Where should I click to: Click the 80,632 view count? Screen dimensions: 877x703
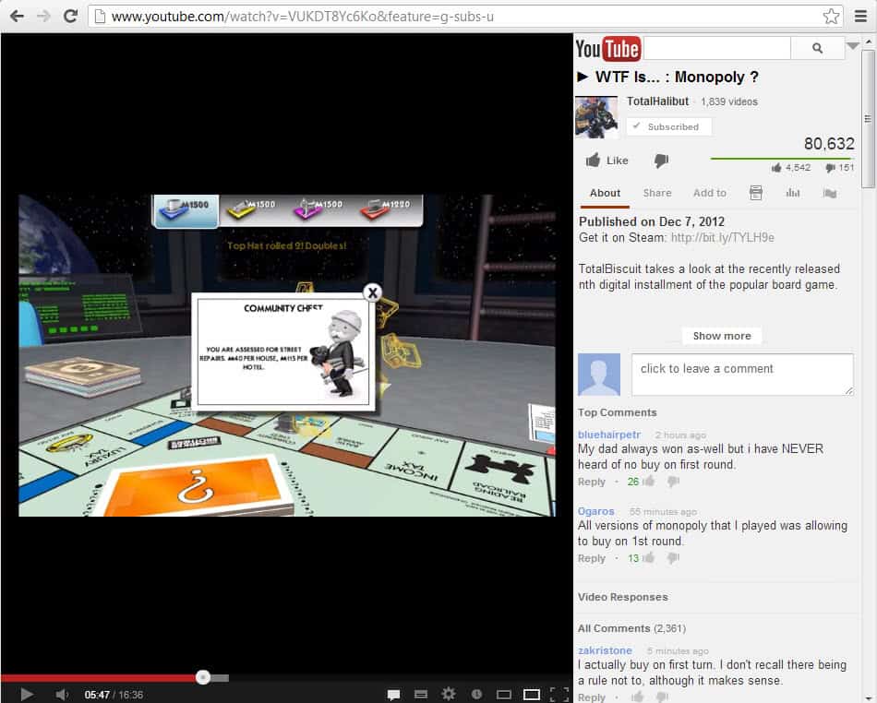pyautogui.click(x=829, y=144)
